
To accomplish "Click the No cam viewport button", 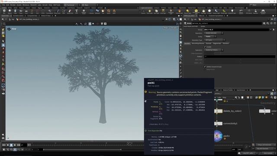I will [x=174, y=28].
